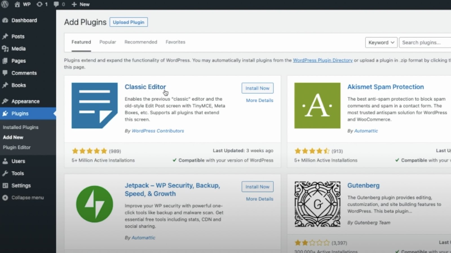451x253 pixels.
Task: Open the updates icon in admin bar
Action: coord(40,4)
